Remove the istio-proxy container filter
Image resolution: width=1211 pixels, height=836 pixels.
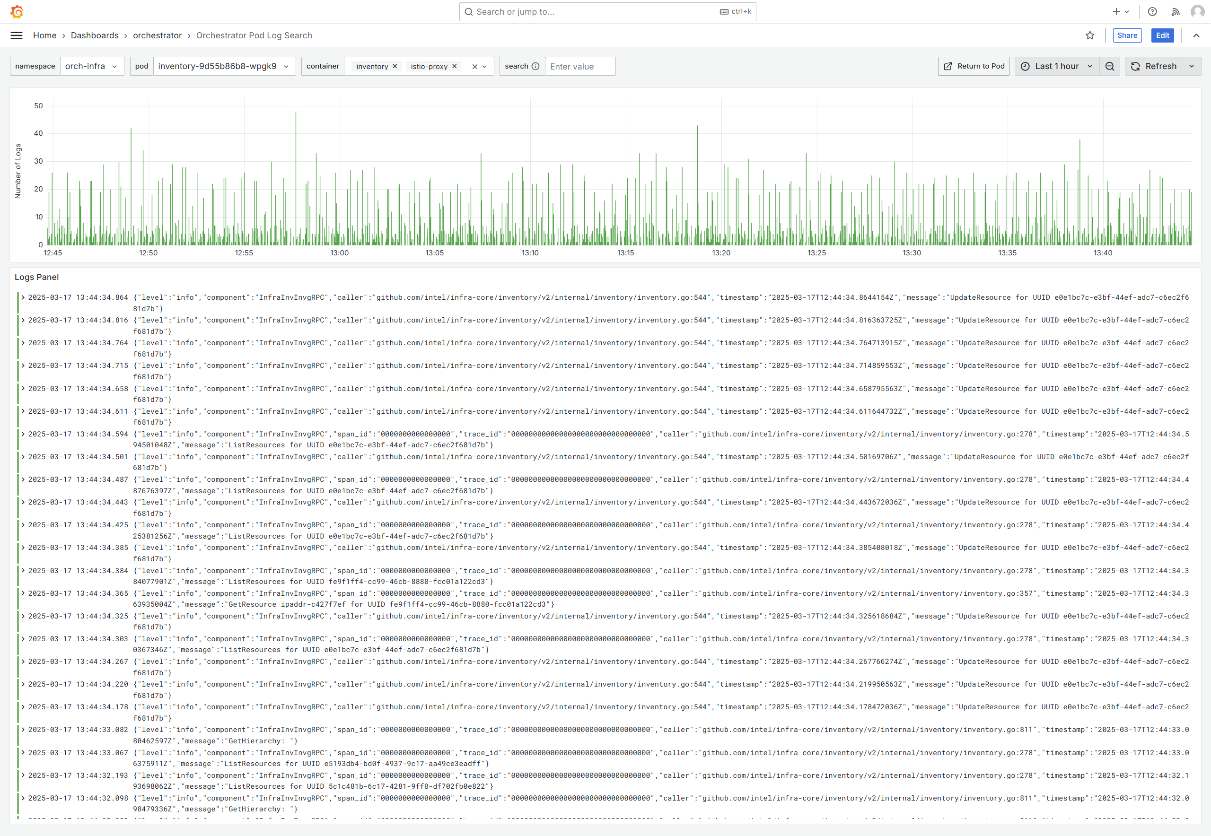point(455,66)
